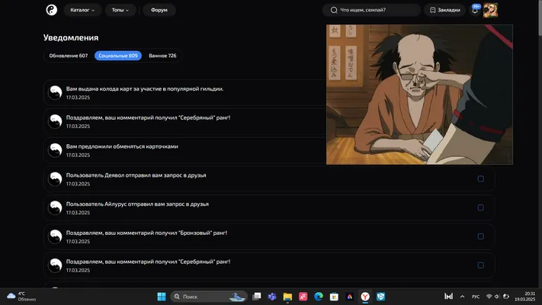
Task: Check the box for Айлурус friend request
Action: click(x=480, y=207)
